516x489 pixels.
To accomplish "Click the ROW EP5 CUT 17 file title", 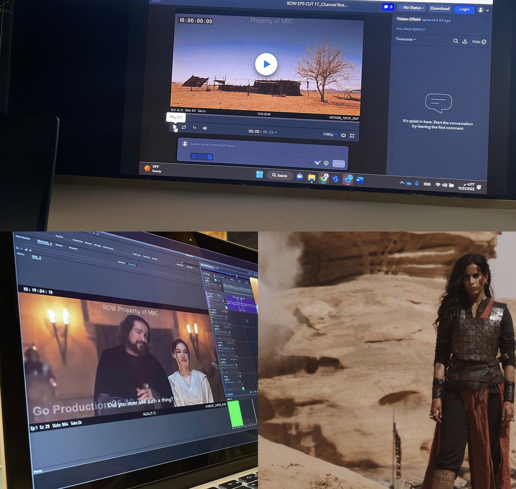I will pyautogui.click(x=317, y=4).
